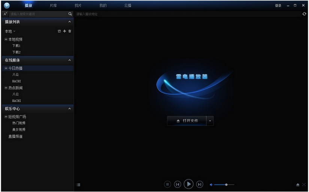
Task: Adjust the volume slider
Action: click(x=224, y=185)
